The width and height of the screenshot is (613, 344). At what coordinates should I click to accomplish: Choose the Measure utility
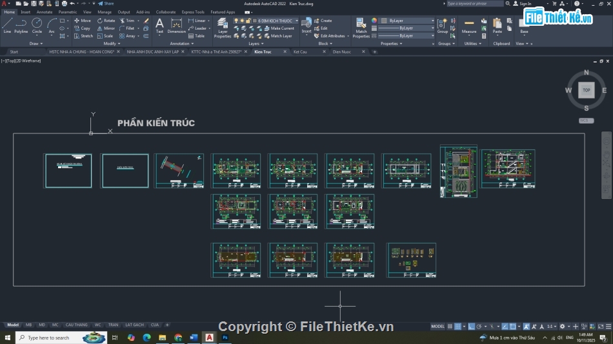tap(469, 24)
